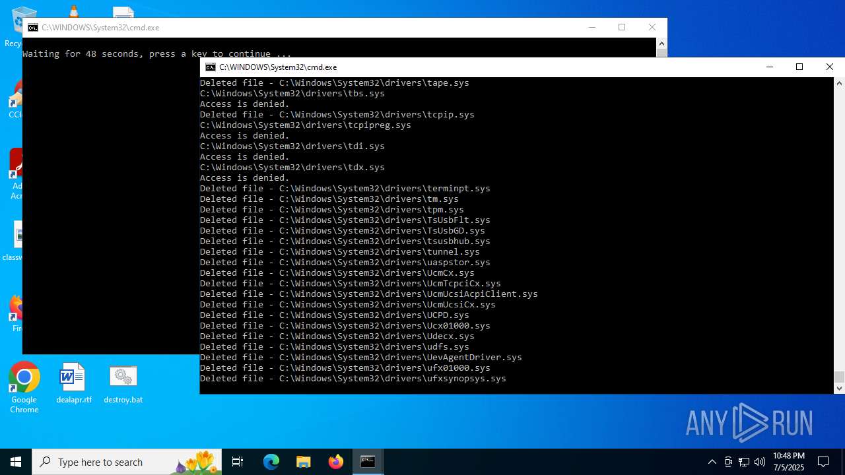Open the clock showing 10:48 PM
Image resolution: width=845 pixels, height=475 pixels.
[x=788, y=462]
